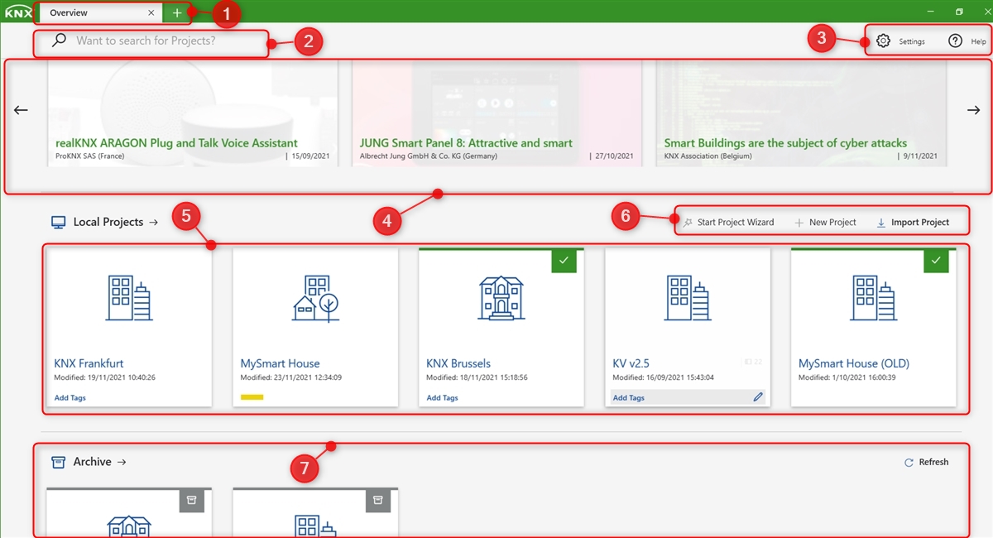993x538 pixels.
Task: Create a New Project
Action: [x=824, y=222]
